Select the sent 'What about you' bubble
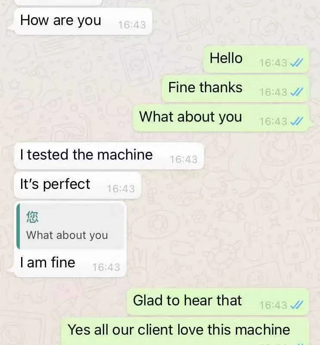Image resolution: width=320 pixels, height=345 pixels. coord(221,118)
